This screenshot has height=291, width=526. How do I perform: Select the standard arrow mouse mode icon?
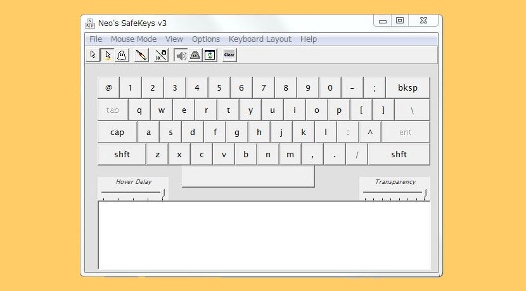pyautogui.click(x=93, y=55)
